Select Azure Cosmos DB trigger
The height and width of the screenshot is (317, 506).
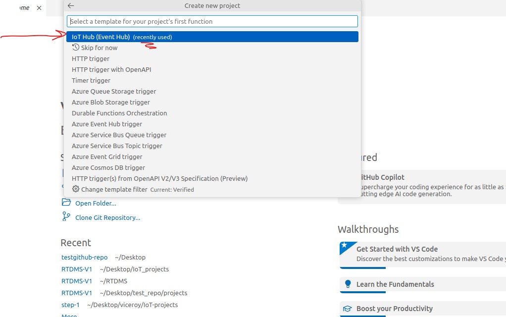click(x=212, y=168)
